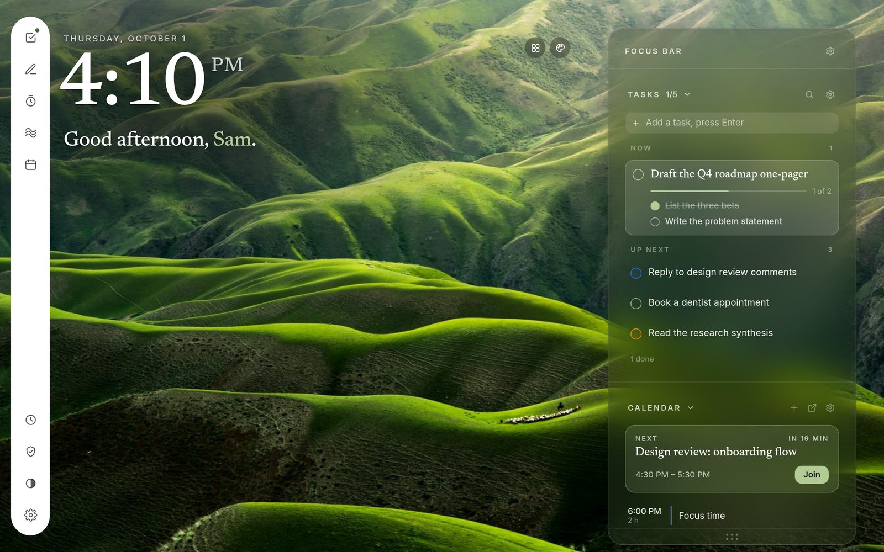Open the calendar icon in sidebar
884x552 pixels.
click(31, 164)
